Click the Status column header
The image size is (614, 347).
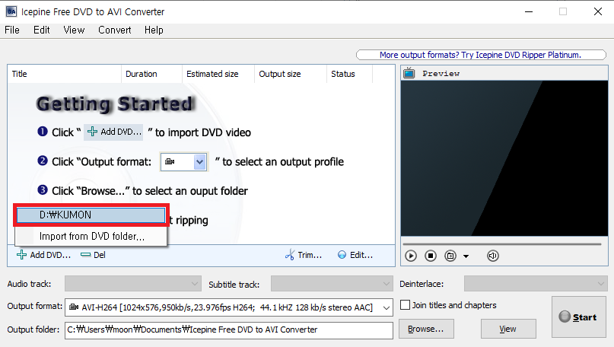(x=349, y=74)
